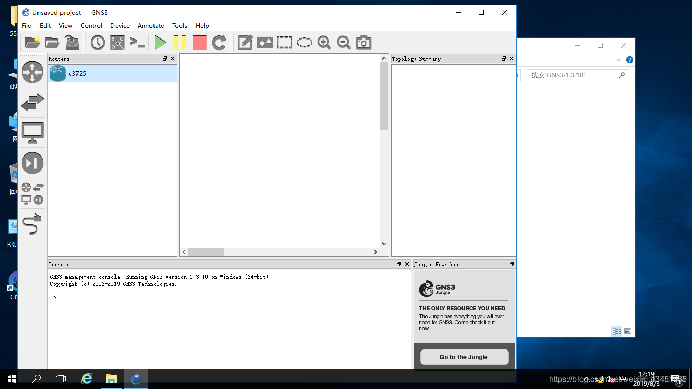Close the Routers panel
The width and height of the screenshot is (692, 389).
coord(173,59)
